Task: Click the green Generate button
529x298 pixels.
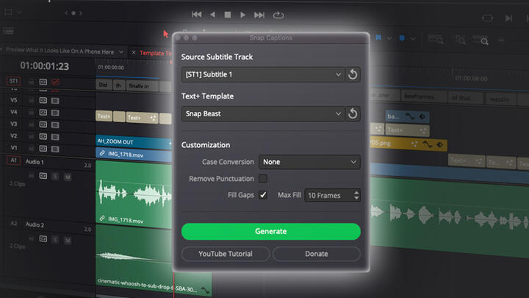Action: click(270, 231)
